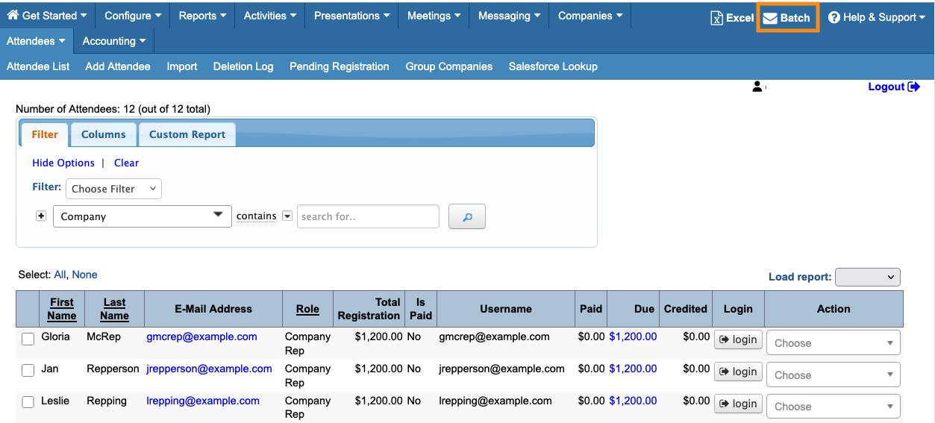Open the Attendees menu
Screen dimensions: 935x423
pyautogui.click(x=37, y=41)
